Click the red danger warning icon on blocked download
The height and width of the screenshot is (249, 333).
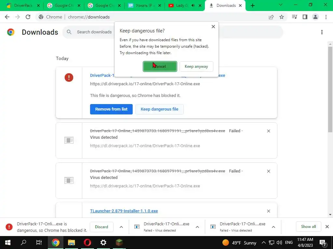coord(69,77)
